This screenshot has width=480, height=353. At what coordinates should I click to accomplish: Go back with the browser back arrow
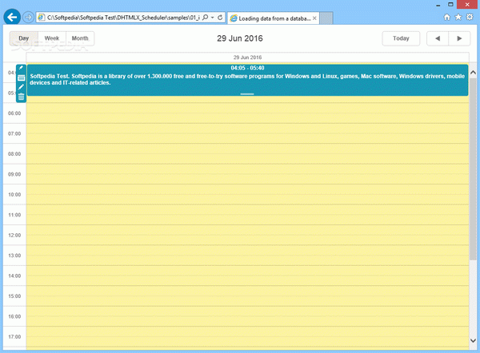pyautogui.click(x=12, y=17)
